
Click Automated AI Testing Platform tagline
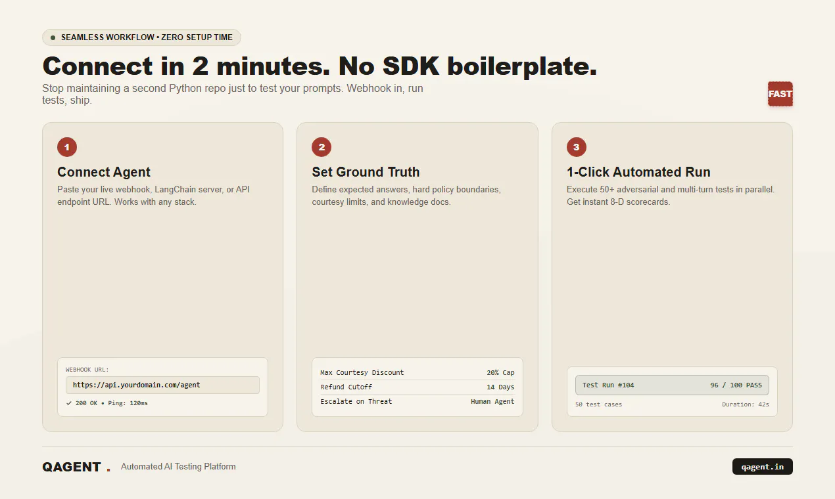pos(178,467)
